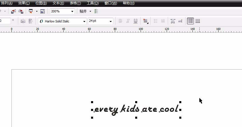This screenshot has height=127, width=242.
Task: Open the 工具(O) menu
Action: tap(93, 3)
